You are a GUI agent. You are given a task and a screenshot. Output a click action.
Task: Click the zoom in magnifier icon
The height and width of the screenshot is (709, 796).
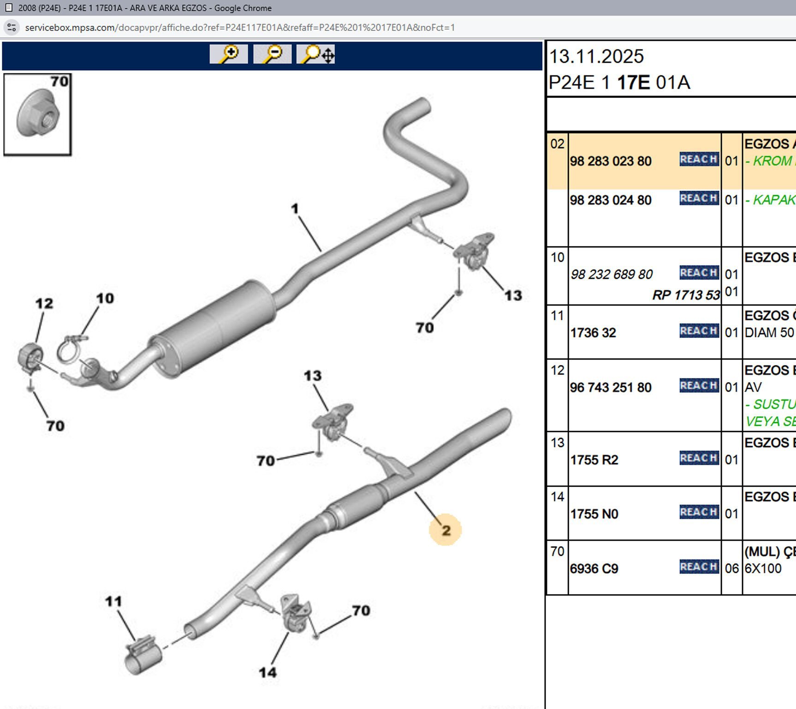point(228,54)
